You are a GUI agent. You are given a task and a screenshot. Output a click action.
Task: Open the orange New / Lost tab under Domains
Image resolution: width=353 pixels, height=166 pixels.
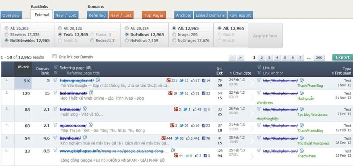[121, 15]
